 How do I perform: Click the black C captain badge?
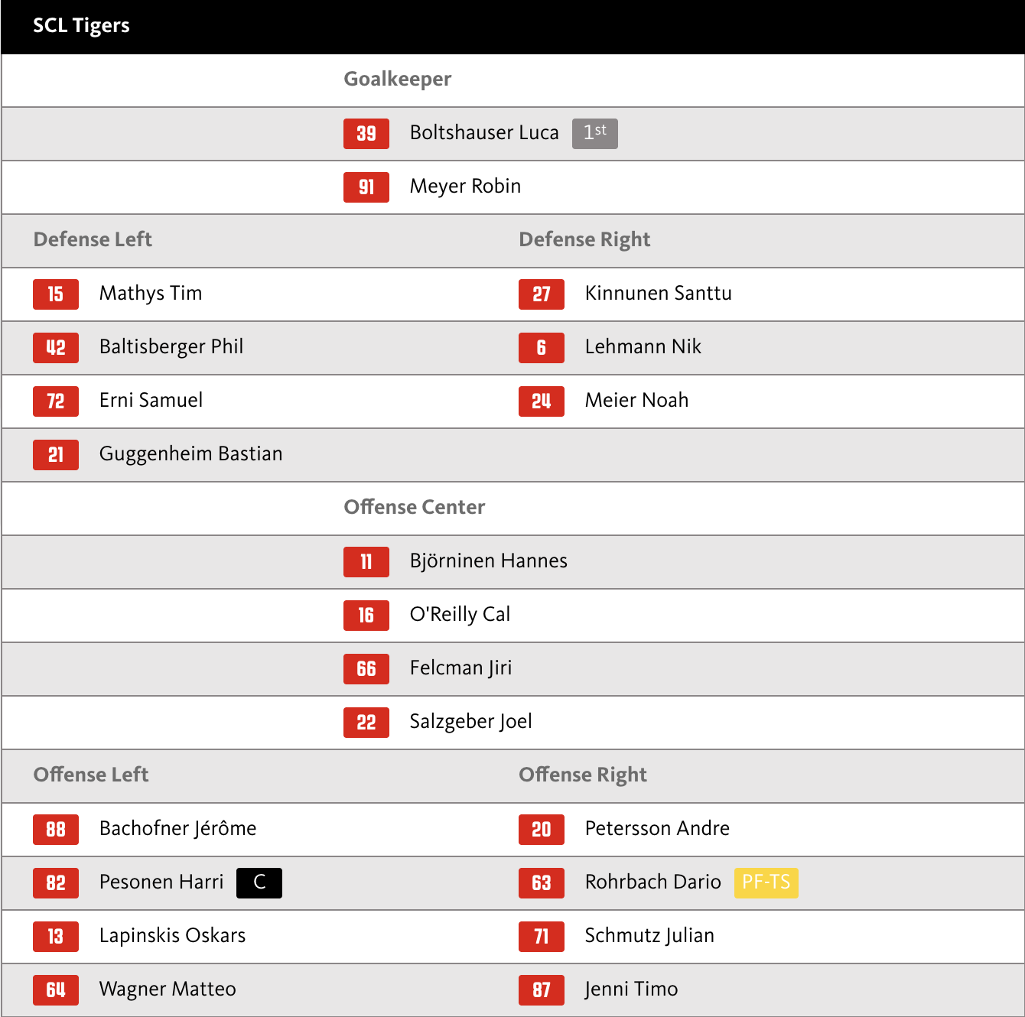click(x=259, y=883)
